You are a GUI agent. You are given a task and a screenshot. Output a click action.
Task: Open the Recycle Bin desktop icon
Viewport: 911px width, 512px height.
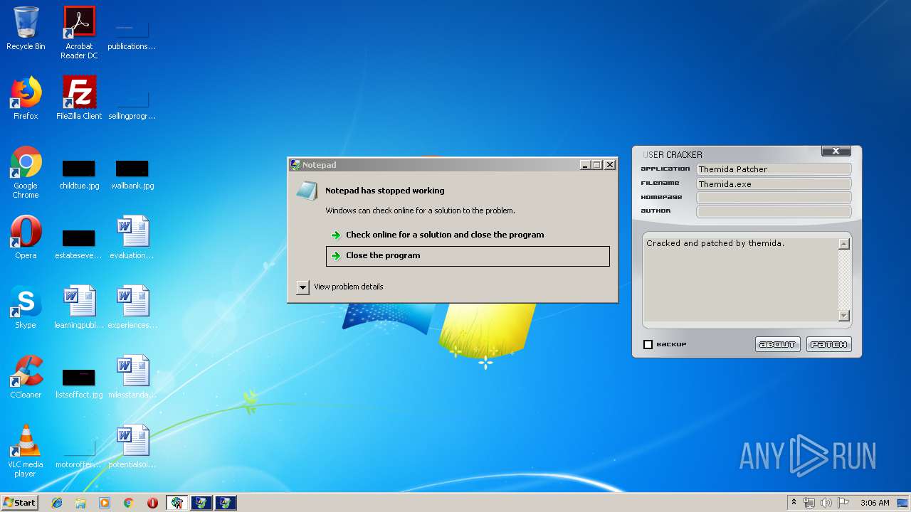26,28
